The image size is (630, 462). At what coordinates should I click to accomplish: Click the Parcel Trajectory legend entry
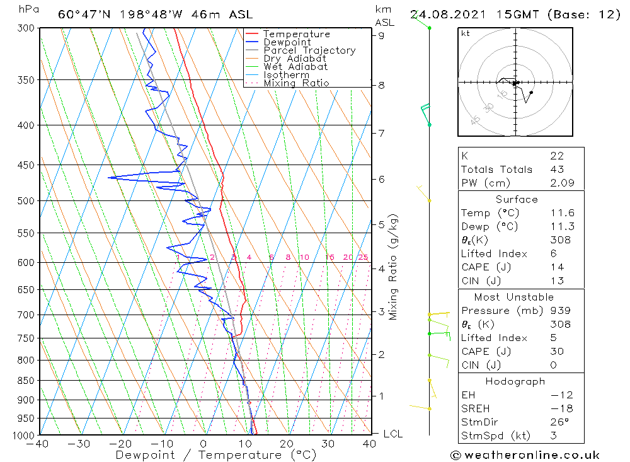pyautogui.click(x=301, y=50)
